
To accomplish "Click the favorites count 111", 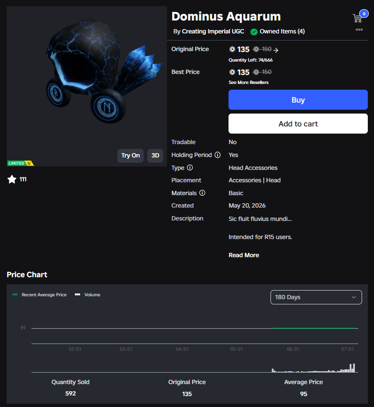I will tap(23, 179).
